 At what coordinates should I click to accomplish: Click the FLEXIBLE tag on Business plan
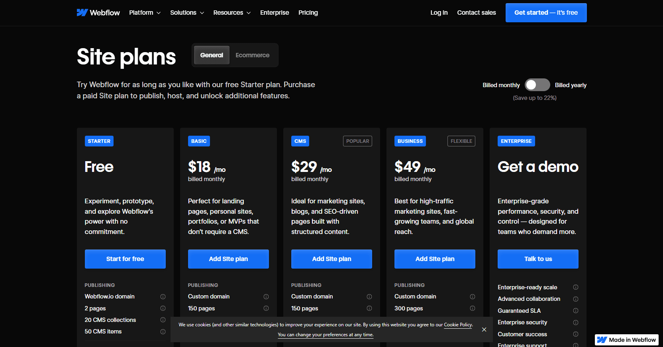[461, 141]
